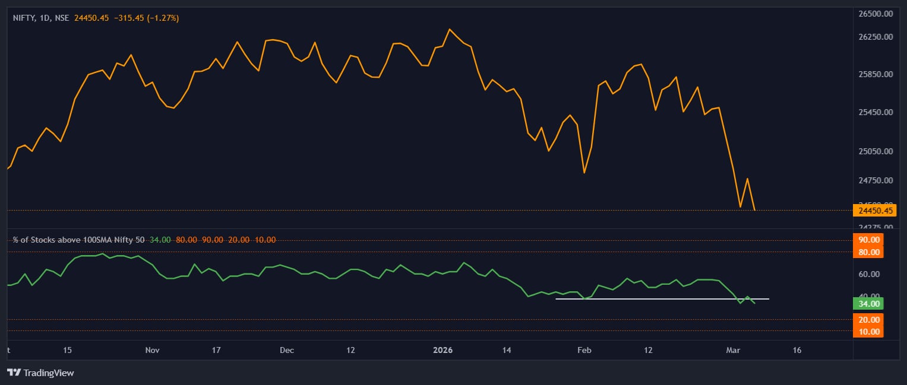Select the orange 10.00 axis label
This screenshot has height=385, width=907.
tap(868, 332)
